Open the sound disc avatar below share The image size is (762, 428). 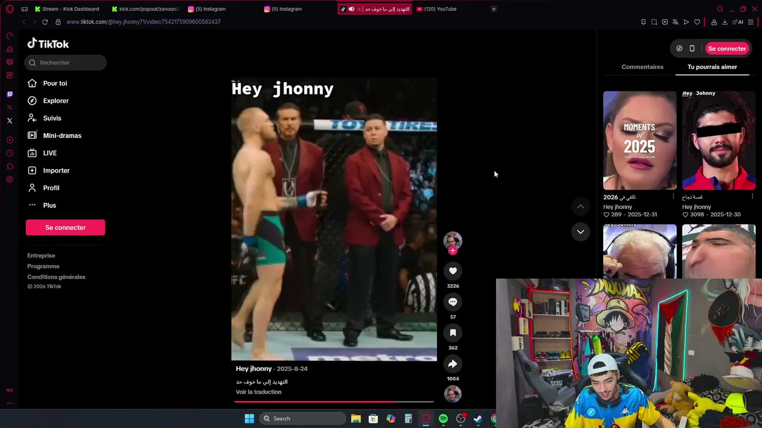click(x=452, y=394)
